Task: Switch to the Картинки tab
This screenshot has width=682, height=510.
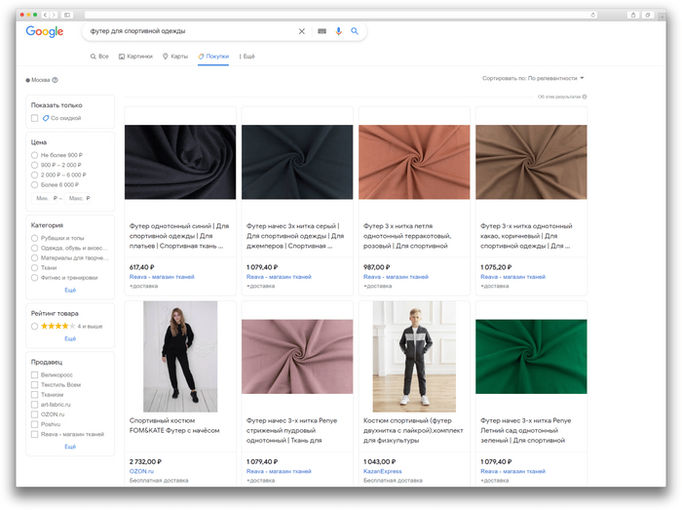Action: (135, 57)
